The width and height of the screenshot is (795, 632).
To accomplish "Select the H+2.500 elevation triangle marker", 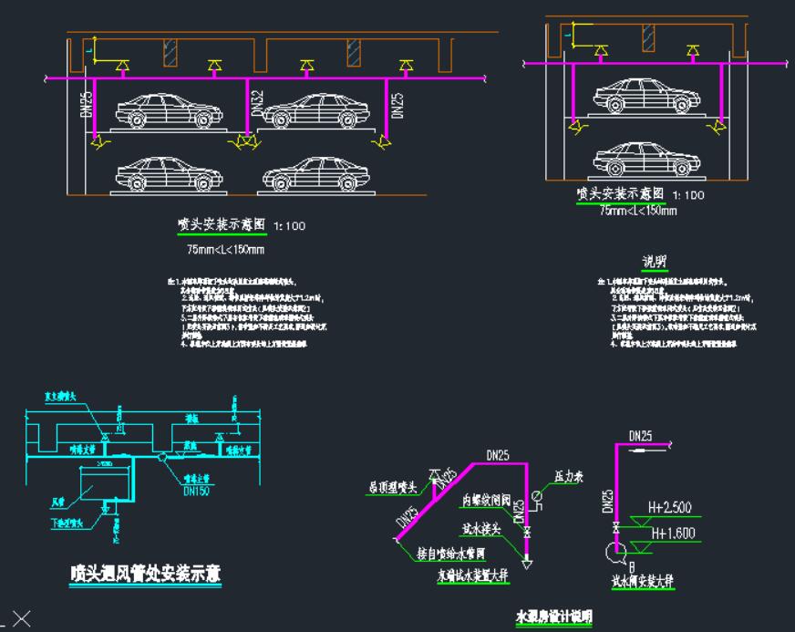I will pos(641,522).
